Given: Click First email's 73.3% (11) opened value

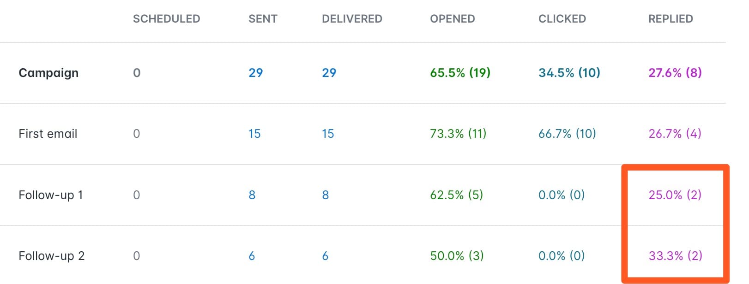Looking at the screenshot, I should tap(458, 134).
